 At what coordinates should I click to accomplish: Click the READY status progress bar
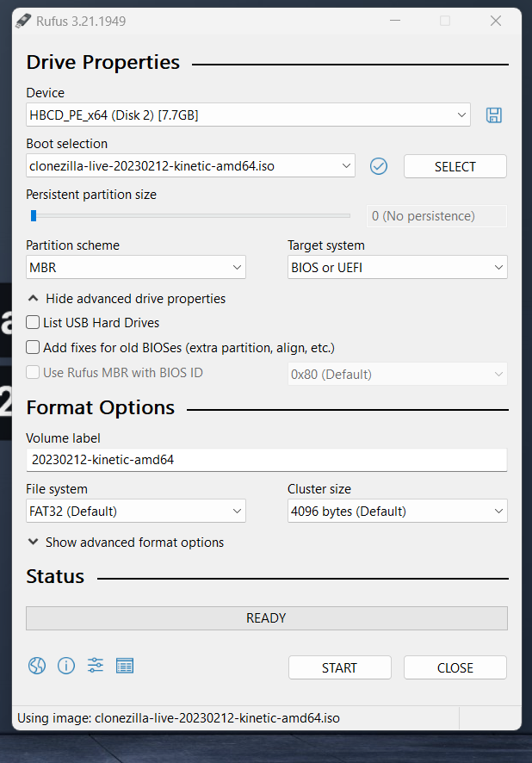click(x=267, y=618)
